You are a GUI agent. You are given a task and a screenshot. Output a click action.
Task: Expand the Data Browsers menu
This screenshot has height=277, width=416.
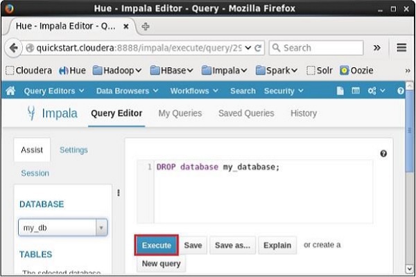128,91
